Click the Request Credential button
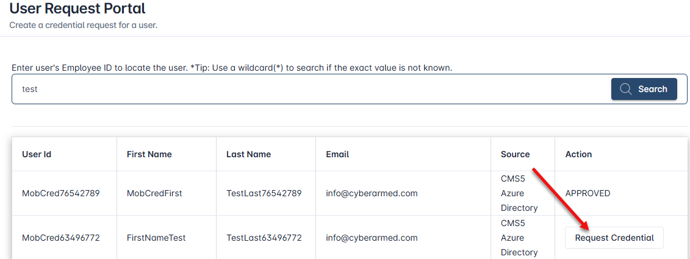Screen dimensions: 690x259 pos(614,238)
